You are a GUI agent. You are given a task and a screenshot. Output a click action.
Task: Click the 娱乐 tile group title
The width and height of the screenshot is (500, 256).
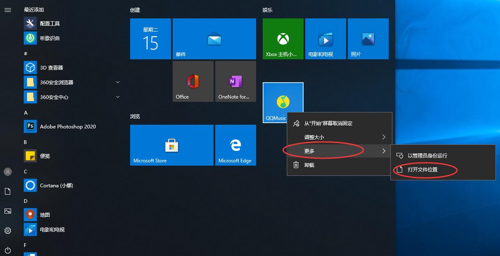pyautogui.click(x=268, y=10)
